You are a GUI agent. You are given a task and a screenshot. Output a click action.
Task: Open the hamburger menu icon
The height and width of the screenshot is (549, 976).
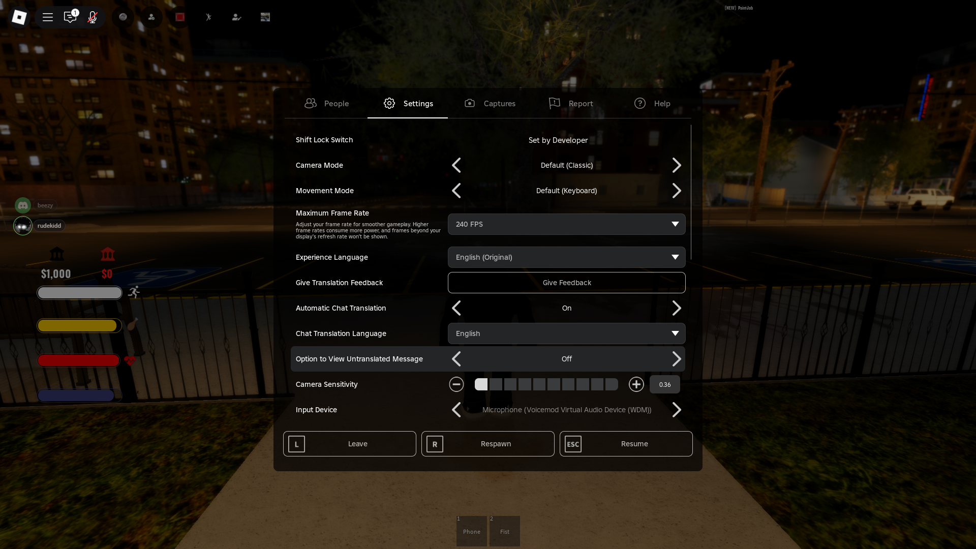[x=48, y=17]
